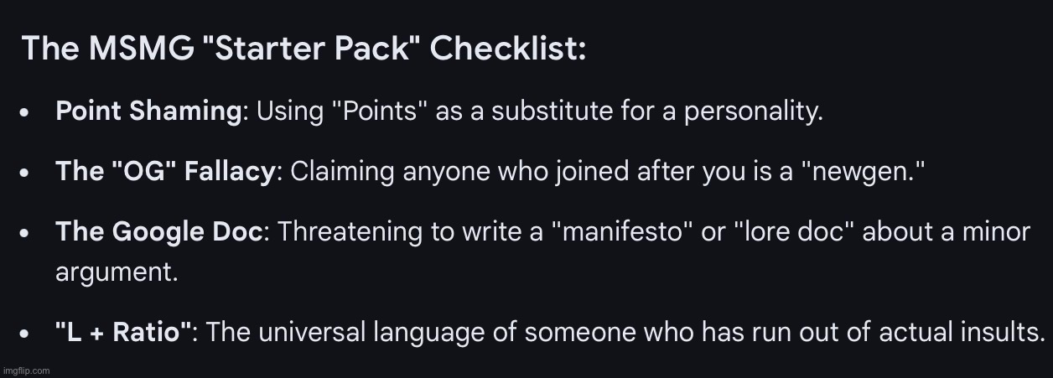
Task: Select the bold "The Google Doc" term
Action: [x=158, y=232]
